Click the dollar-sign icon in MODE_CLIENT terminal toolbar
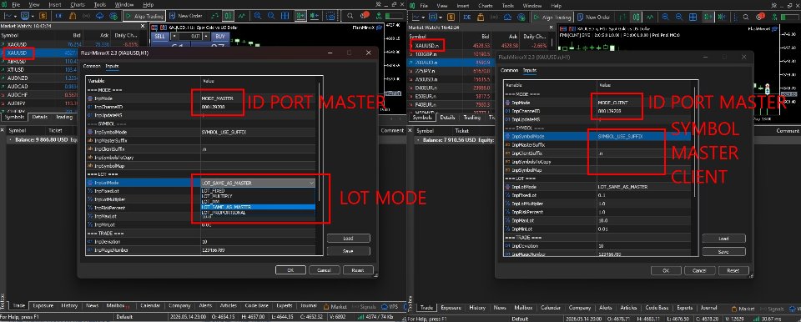This screenshot has height=322, width=801. pos(451,17)
